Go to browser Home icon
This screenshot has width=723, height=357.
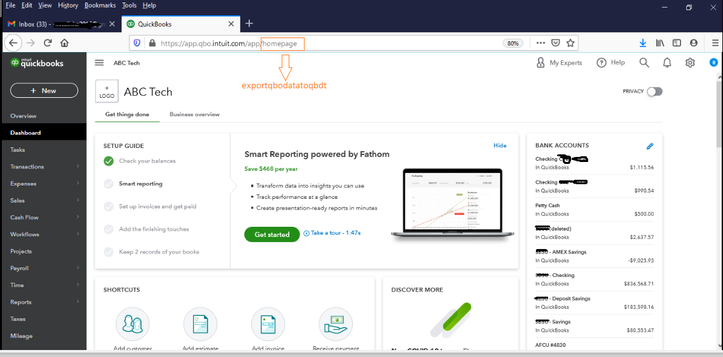click(65, 43)
